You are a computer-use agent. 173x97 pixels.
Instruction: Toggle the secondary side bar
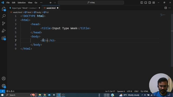pos(149,3)
